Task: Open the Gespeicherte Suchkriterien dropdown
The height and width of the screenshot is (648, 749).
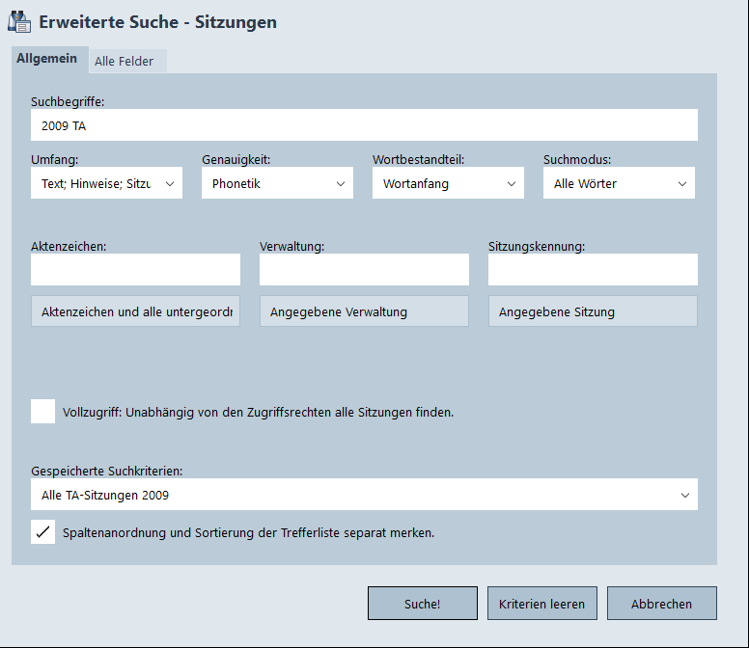Action: tap(364, 495)
